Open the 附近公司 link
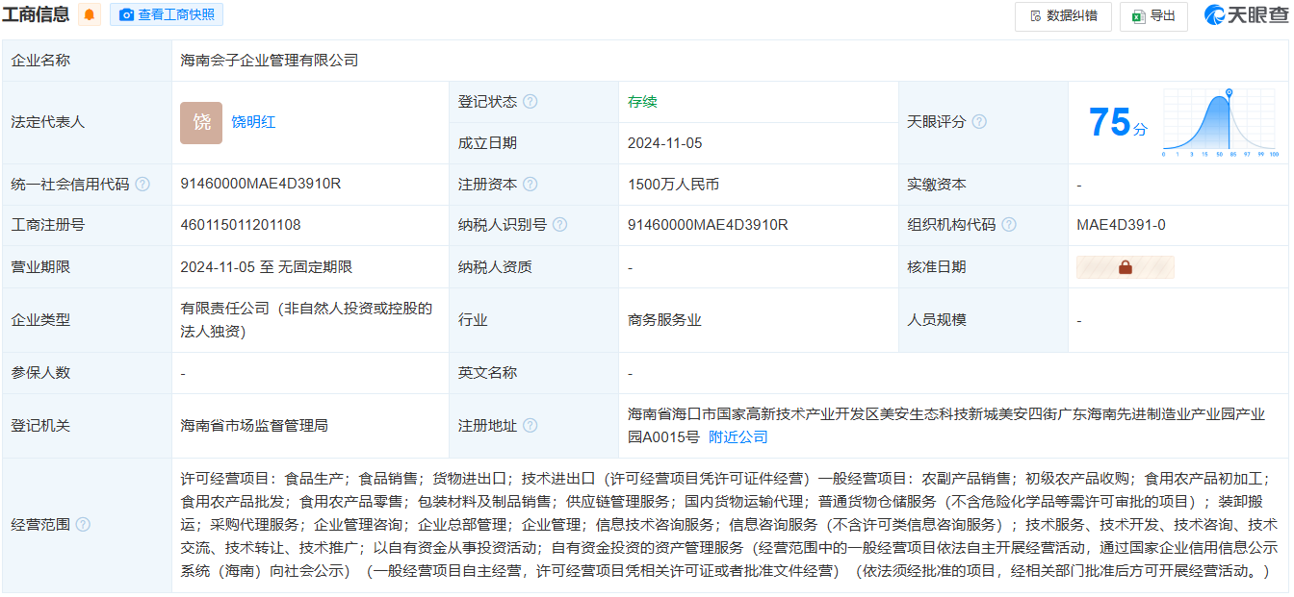This screenshot has height=597, width=1294. coord(738,437)
